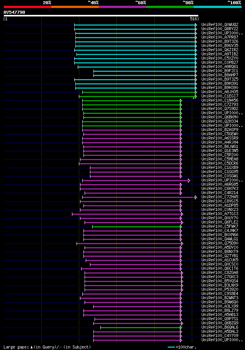
Task: Click the arrowhead ending the UniRef100_C7ZH45 bar
Action: [196, 197]
